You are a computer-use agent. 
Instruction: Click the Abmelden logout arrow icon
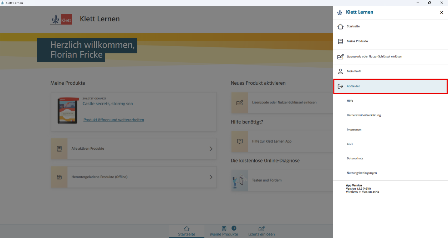pos(340,86)
